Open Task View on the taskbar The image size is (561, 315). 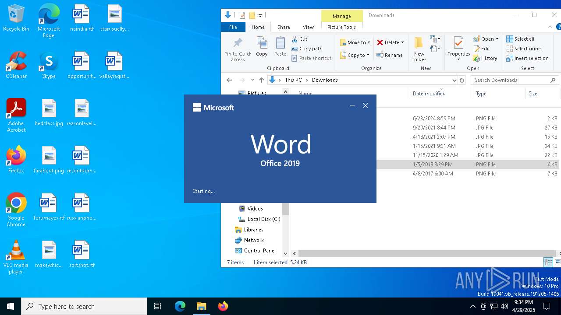pos(158,306)
